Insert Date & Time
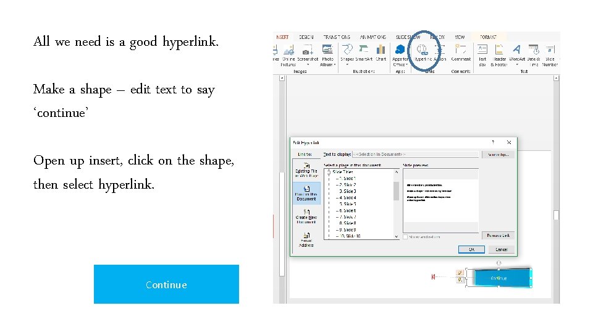The image size is (593, 334). pyautogui.click(x=534, y=55)
